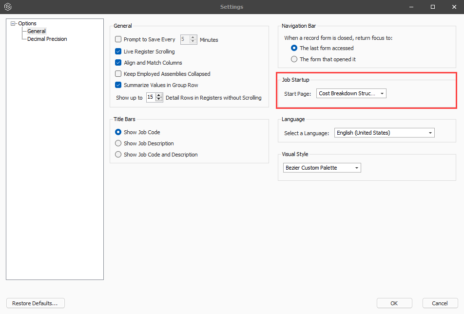Select Decimal Precision in options tree
The image size is (464, 314).
coord(47,39)
